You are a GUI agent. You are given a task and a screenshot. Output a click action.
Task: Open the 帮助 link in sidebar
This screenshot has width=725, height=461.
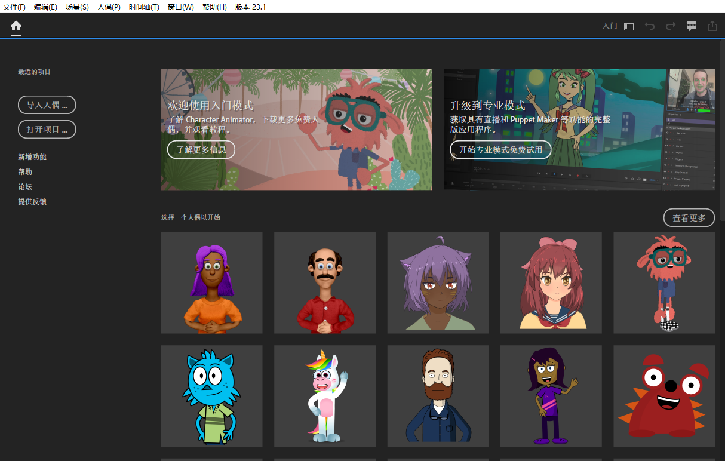pos(25,172)
